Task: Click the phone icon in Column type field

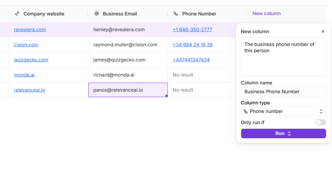Action: (x=246, y=112)
